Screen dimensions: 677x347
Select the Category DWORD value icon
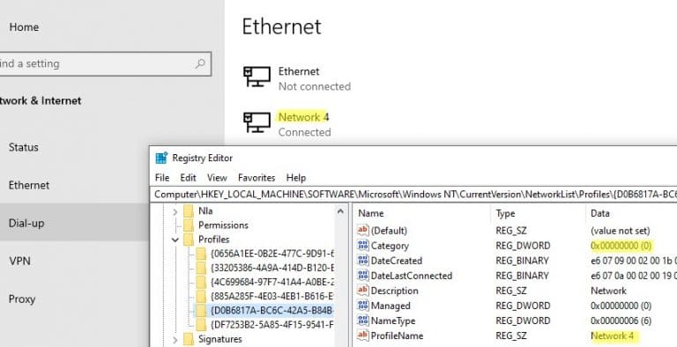pos(362,246)
